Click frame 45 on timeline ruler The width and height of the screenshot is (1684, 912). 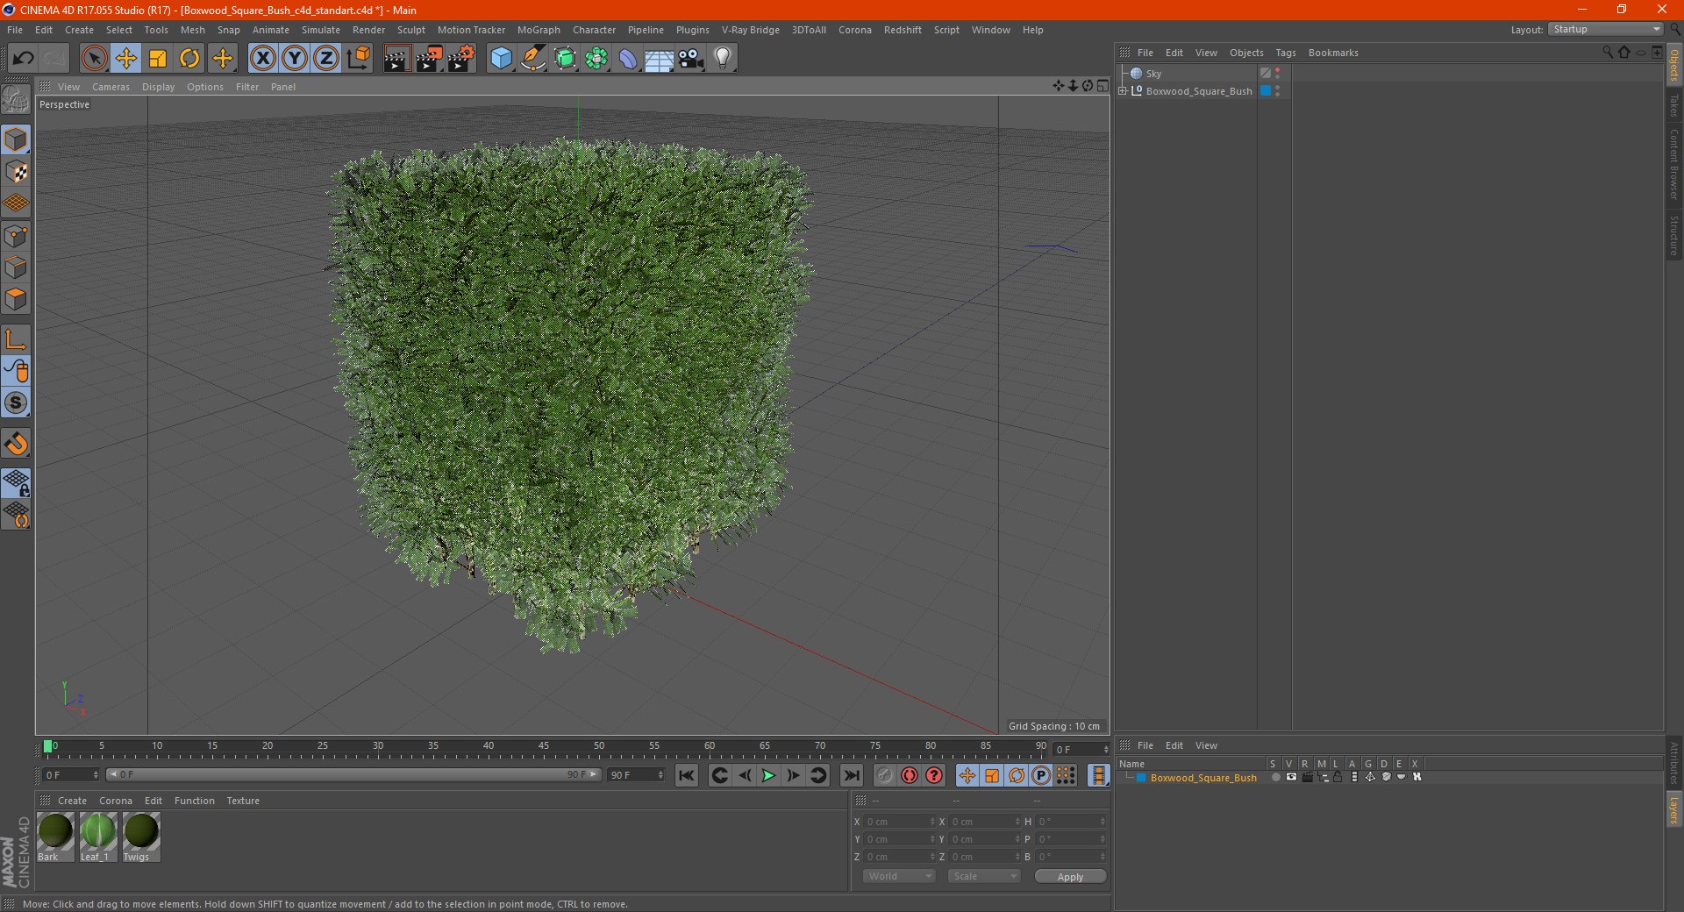tap(544, 748)
